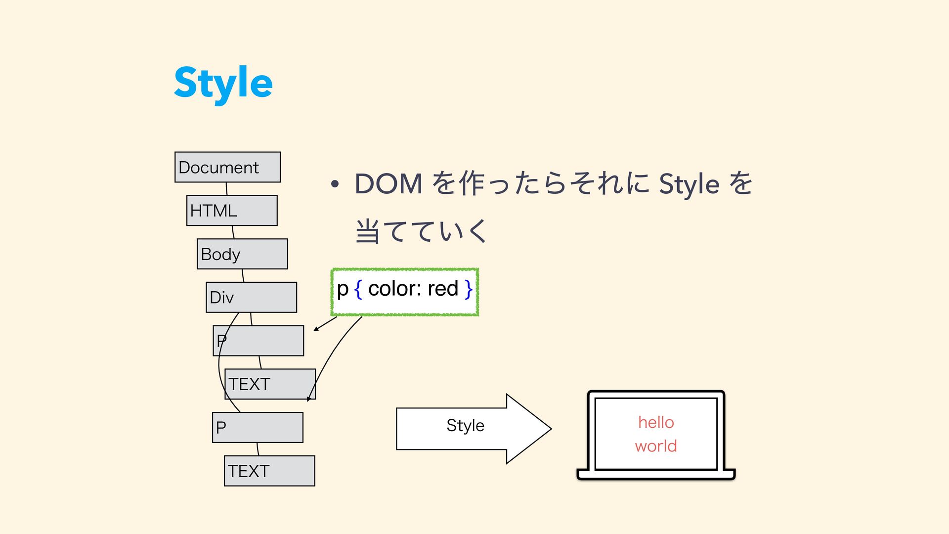
Task: Click the laptop illustration
Action: click(656, 435)
